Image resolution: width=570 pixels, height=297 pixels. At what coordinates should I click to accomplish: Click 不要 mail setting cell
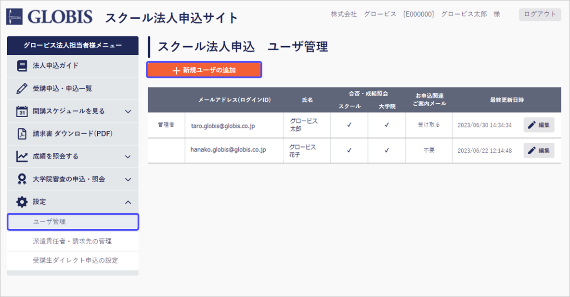tap(428, 150)
